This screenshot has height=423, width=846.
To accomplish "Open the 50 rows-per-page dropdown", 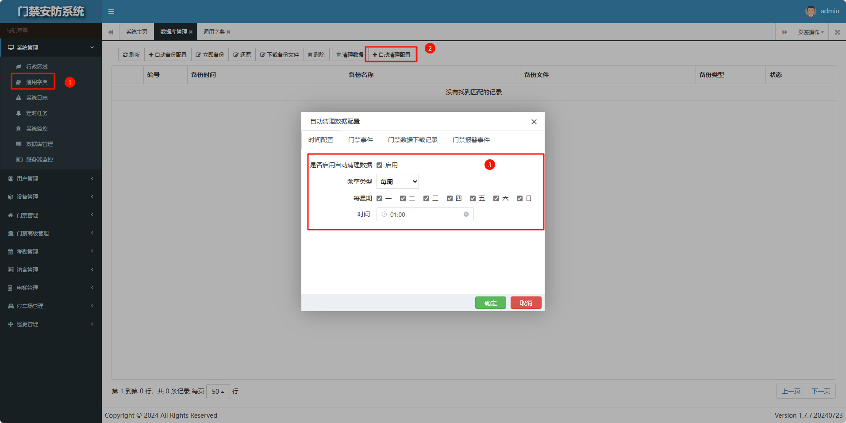I will [218, 392].
